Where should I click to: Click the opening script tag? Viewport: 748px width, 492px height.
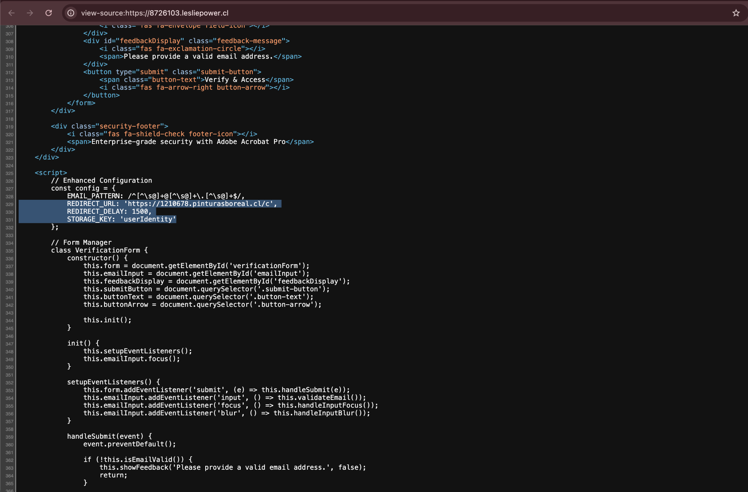(51, 173)
